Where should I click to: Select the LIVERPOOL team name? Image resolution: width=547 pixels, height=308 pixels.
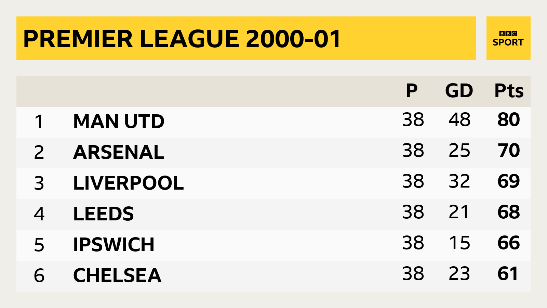coord(128,183)
